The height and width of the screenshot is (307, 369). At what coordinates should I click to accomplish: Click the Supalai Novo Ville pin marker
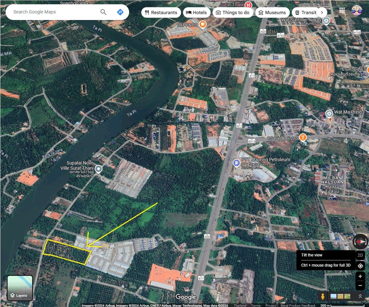coord(98,169)
